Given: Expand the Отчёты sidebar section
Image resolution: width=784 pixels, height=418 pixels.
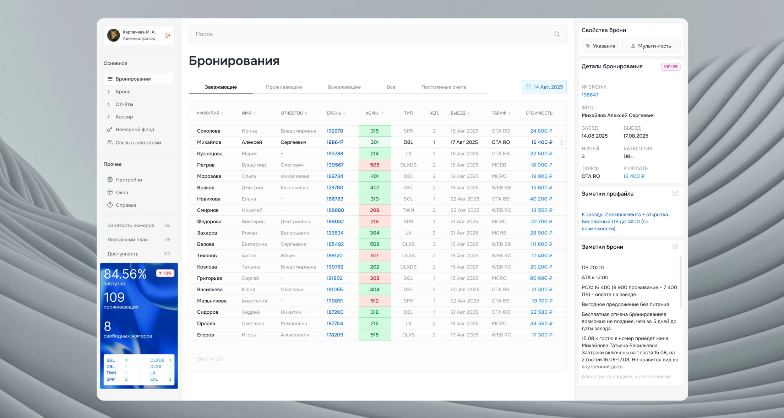Looking at the screenshot, I should [109, 104].
